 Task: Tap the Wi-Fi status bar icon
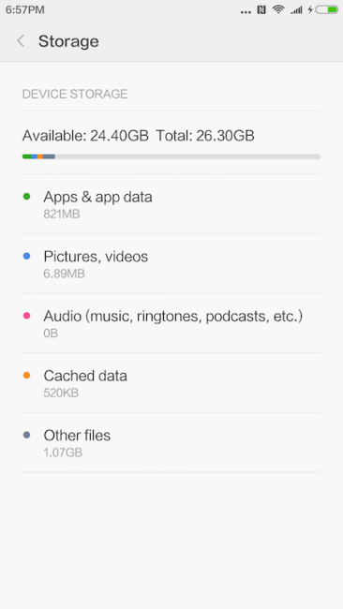pos(278,9)
